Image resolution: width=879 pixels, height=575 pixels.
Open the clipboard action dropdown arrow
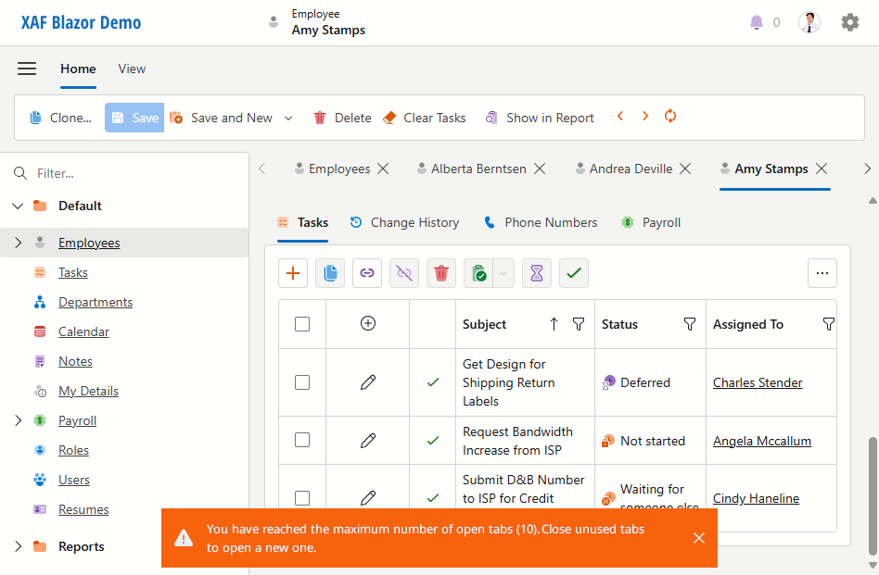coord(503,273)
